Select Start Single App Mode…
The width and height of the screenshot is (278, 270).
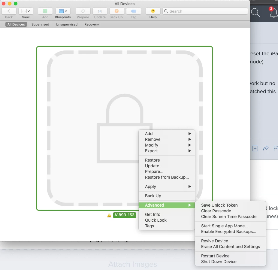click(x=230, y=226)
